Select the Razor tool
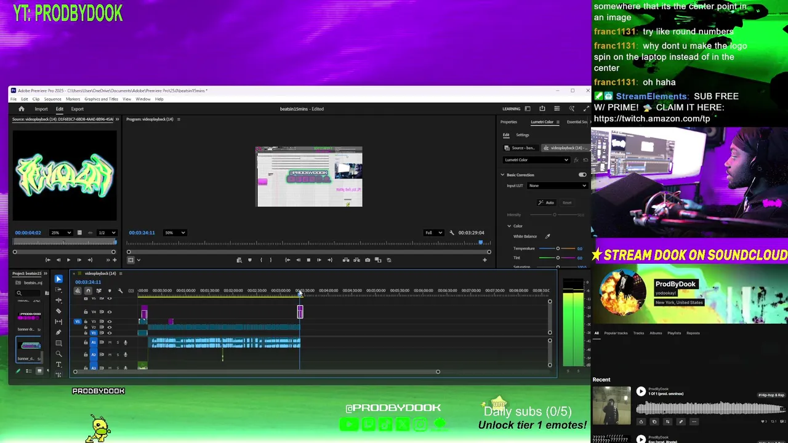Image resolution: width=788 pixels, height=443 pixels. [x=58, y=311]
